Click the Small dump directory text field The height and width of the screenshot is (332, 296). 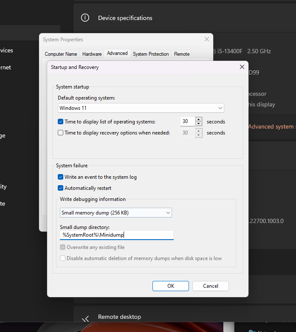pos(117,235)
